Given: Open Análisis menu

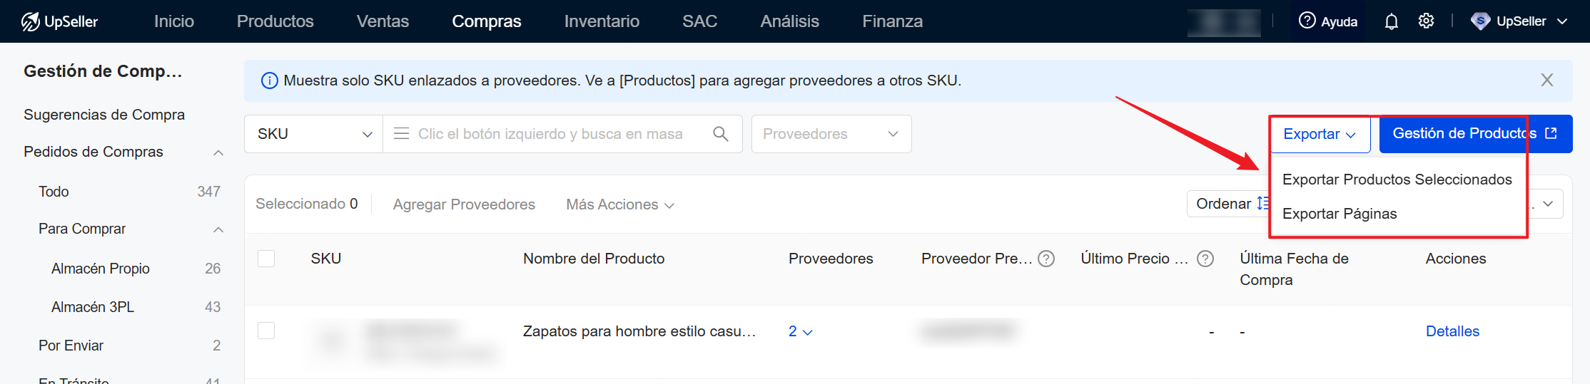Looking at the screenshot, I should [789, 21].
